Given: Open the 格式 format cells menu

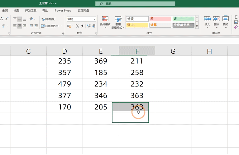Looking at the screenshot, I should 226,22.
